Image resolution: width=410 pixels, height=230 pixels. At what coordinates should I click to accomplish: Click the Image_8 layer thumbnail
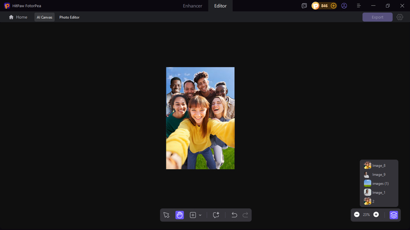(367, 165)
